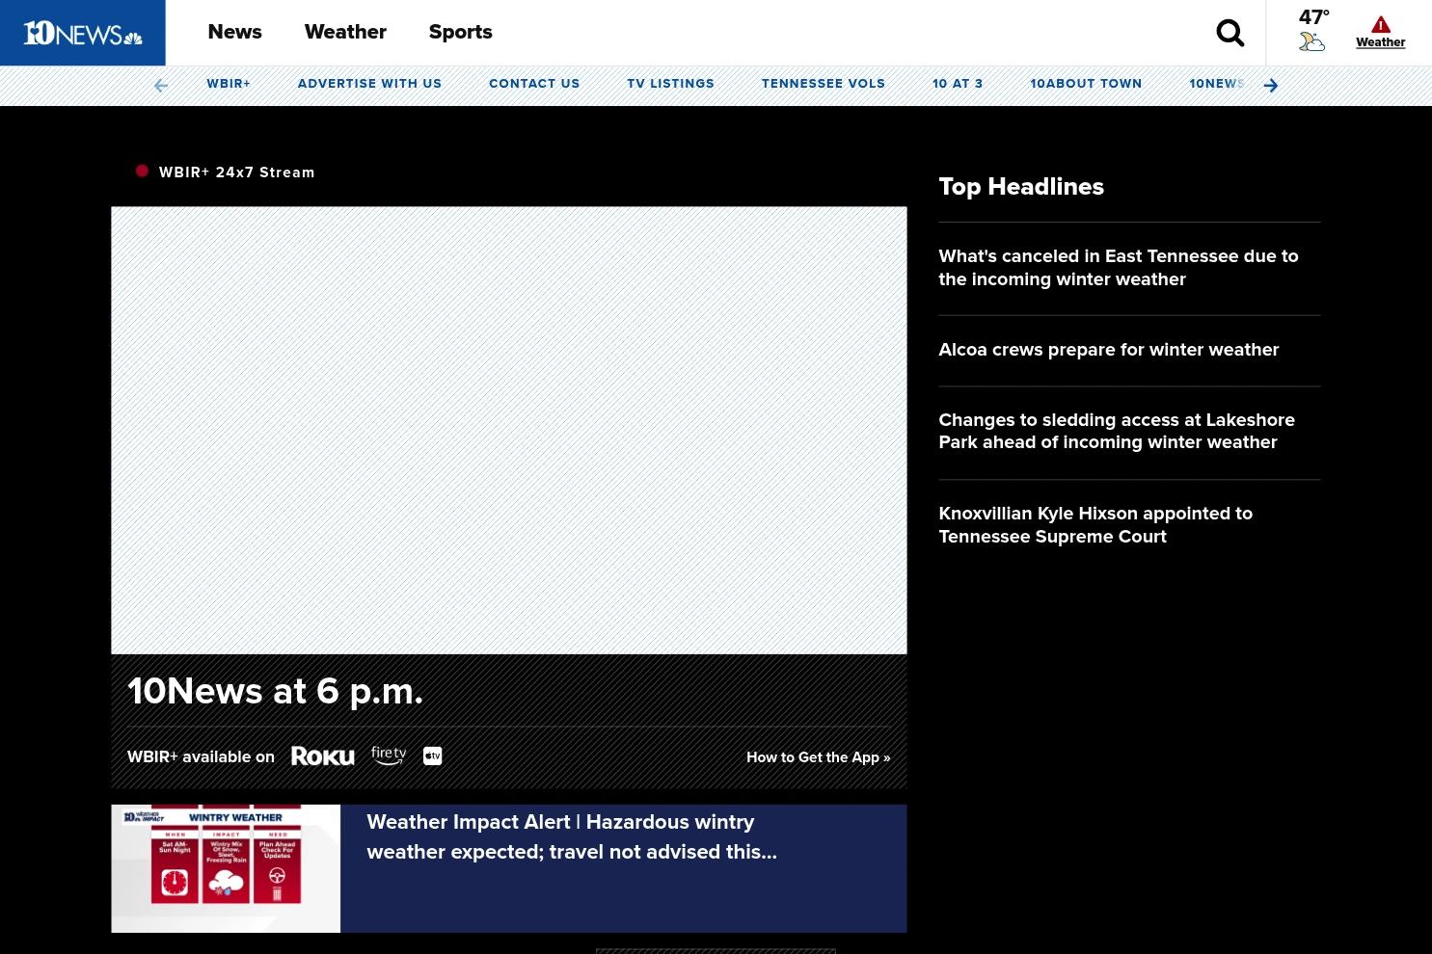Image resolution: width=1432 pixels, height=954 pixels.
Task: Click the red live stream indicator dot
Action: point(142,171)
